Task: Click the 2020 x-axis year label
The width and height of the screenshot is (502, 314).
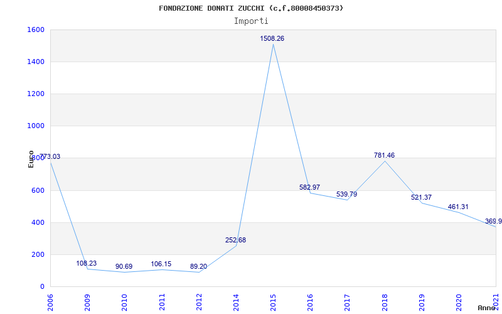Action: click(459, 302)
